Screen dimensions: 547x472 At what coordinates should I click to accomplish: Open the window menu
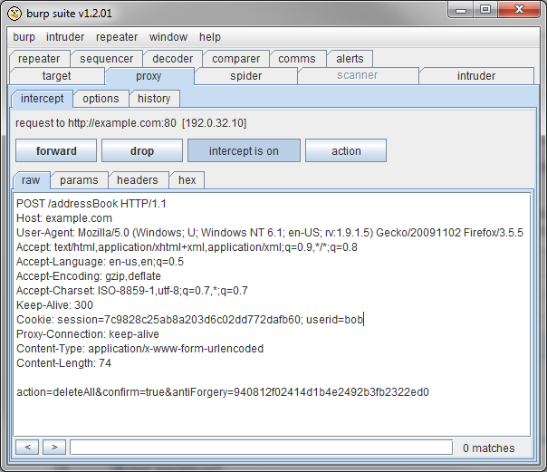coord(168,37)
